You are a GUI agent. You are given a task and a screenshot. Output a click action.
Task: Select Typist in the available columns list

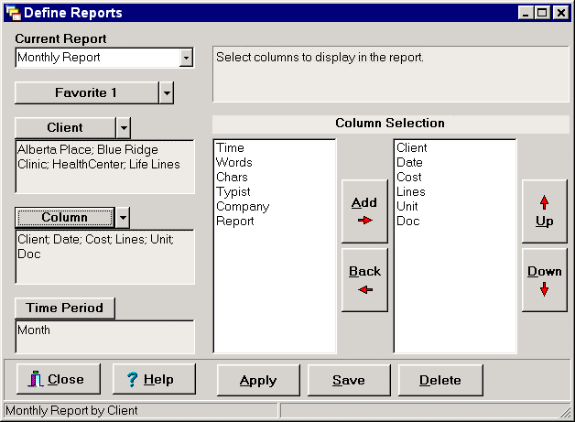coord(233,191)
